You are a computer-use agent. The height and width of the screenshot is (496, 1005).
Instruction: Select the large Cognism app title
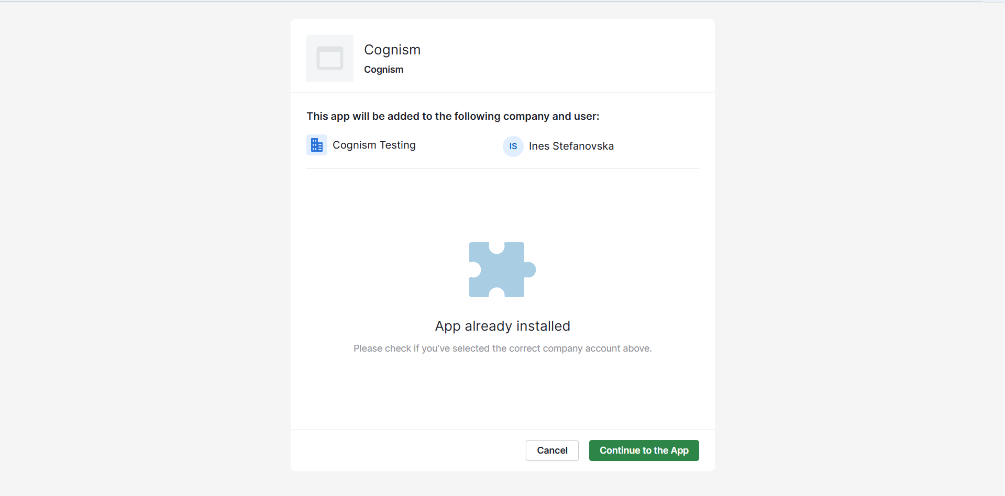(x=392, y=50)
